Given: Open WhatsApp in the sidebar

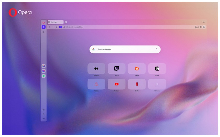Looking at the screenshot, I should pos(44,76).
